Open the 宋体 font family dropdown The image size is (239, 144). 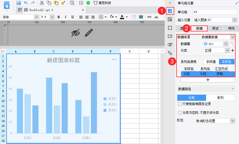[36, 17]
